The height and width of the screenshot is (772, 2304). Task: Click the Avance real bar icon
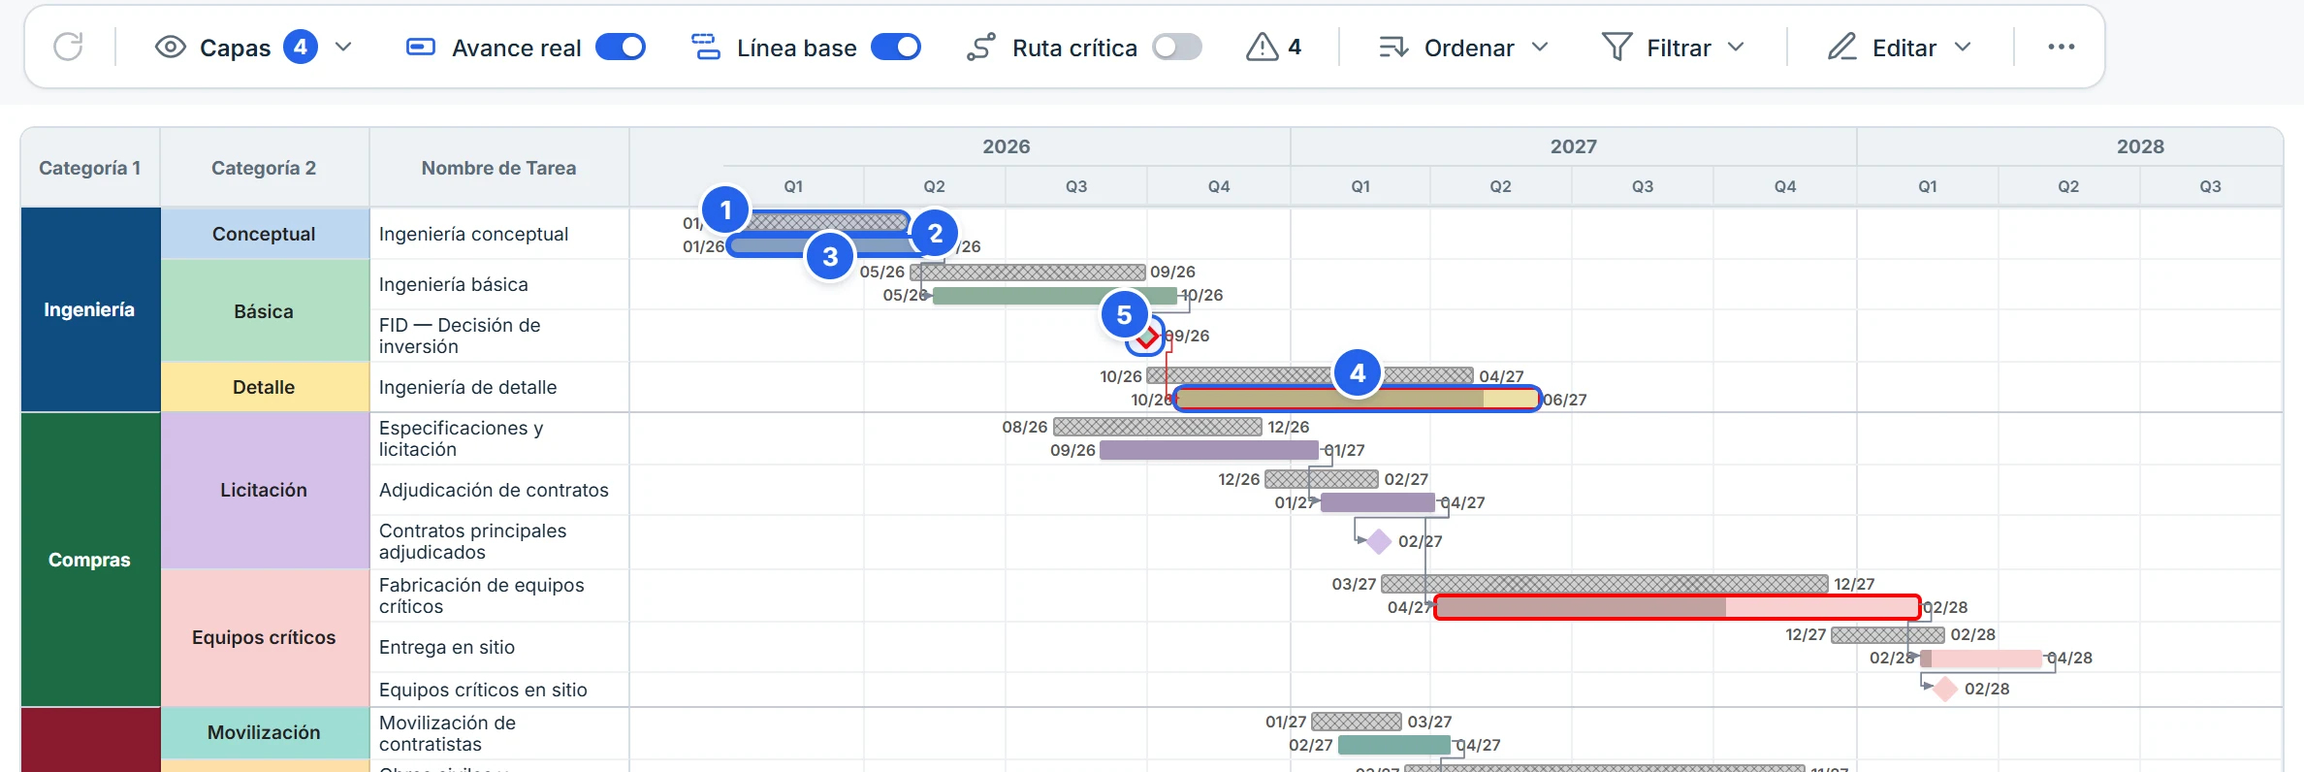420,47
